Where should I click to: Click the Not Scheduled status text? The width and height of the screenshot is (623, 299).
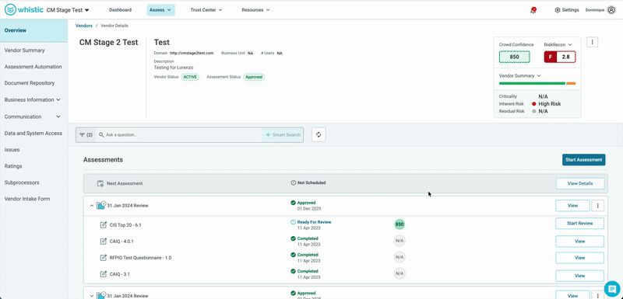coord(311,183)
